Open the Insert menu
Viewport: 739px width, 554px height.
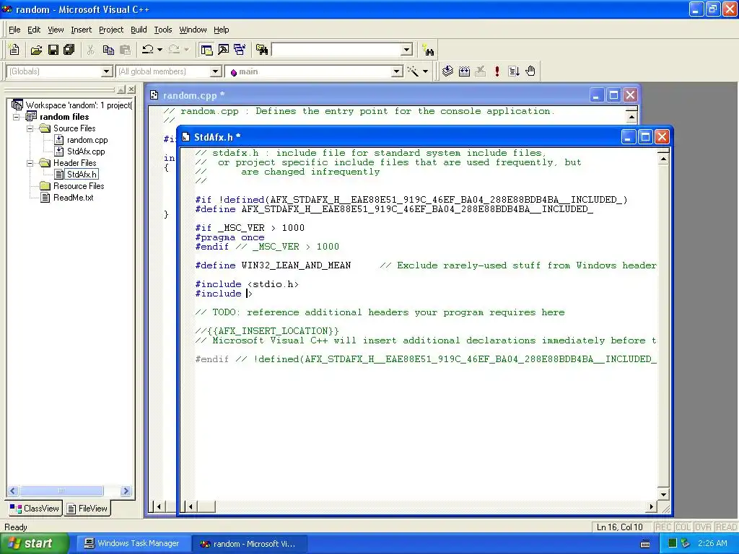click(81, 30)
